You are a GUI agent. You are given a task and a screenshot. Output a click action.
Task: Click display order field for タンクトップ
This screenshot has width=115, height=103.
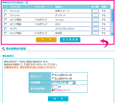[x=95, y=15]
